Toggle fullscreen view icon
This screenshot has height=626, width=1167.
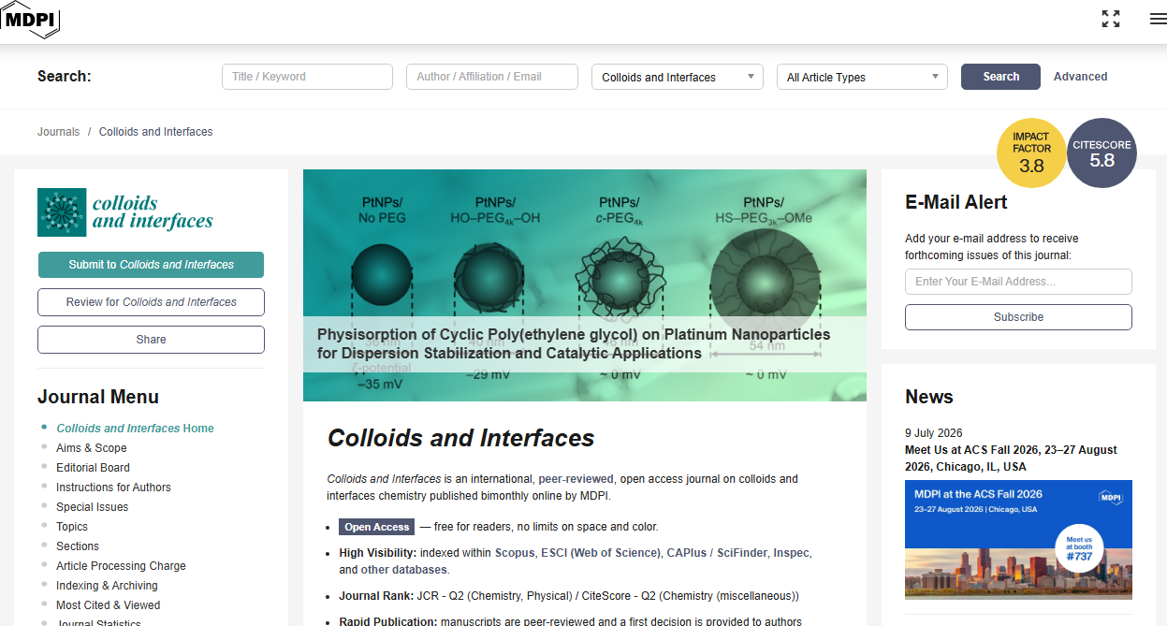1111,19
